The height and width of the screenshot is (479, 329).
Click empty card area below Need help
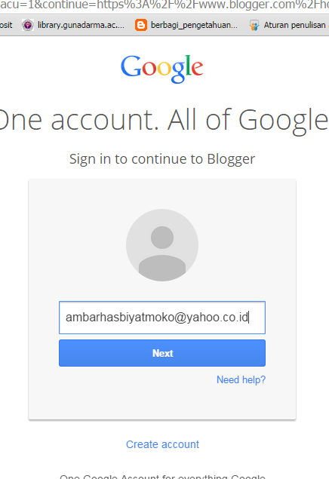coord(162,402)
